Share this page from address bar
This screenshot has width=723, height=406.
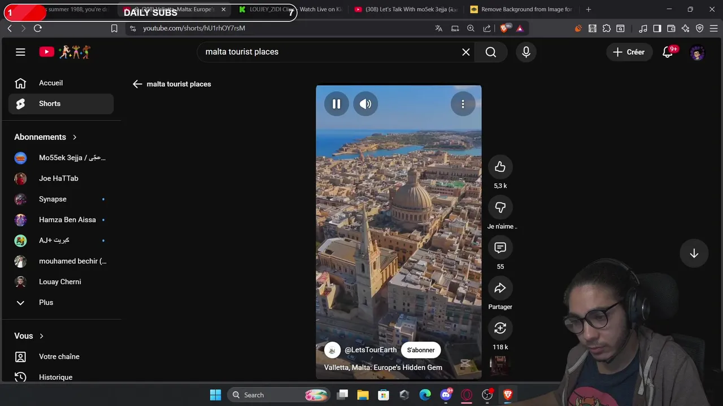[x=487, y=28]
